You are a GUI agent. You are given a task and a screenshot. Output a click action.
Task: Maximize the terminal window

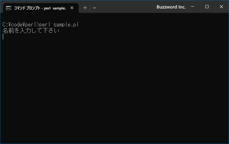(x=207, y=7)
